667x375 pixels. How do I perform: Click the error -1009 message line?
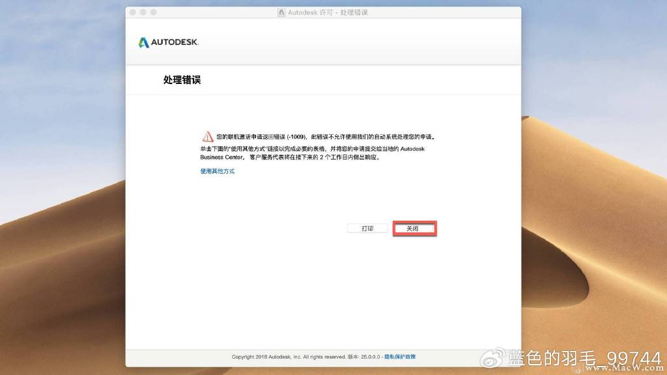coord(326,137)
